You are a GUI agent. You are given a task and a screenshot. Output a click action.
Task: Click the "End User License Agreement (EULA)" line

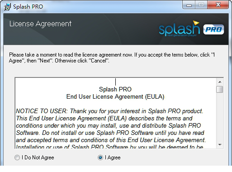click(115, 97)
